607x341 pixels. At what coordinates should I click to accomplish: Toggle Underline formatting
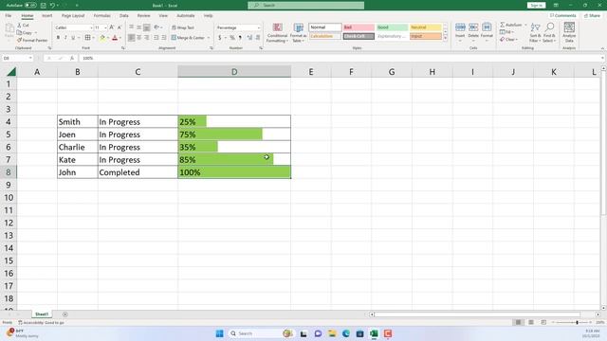(x=73, y=38)
